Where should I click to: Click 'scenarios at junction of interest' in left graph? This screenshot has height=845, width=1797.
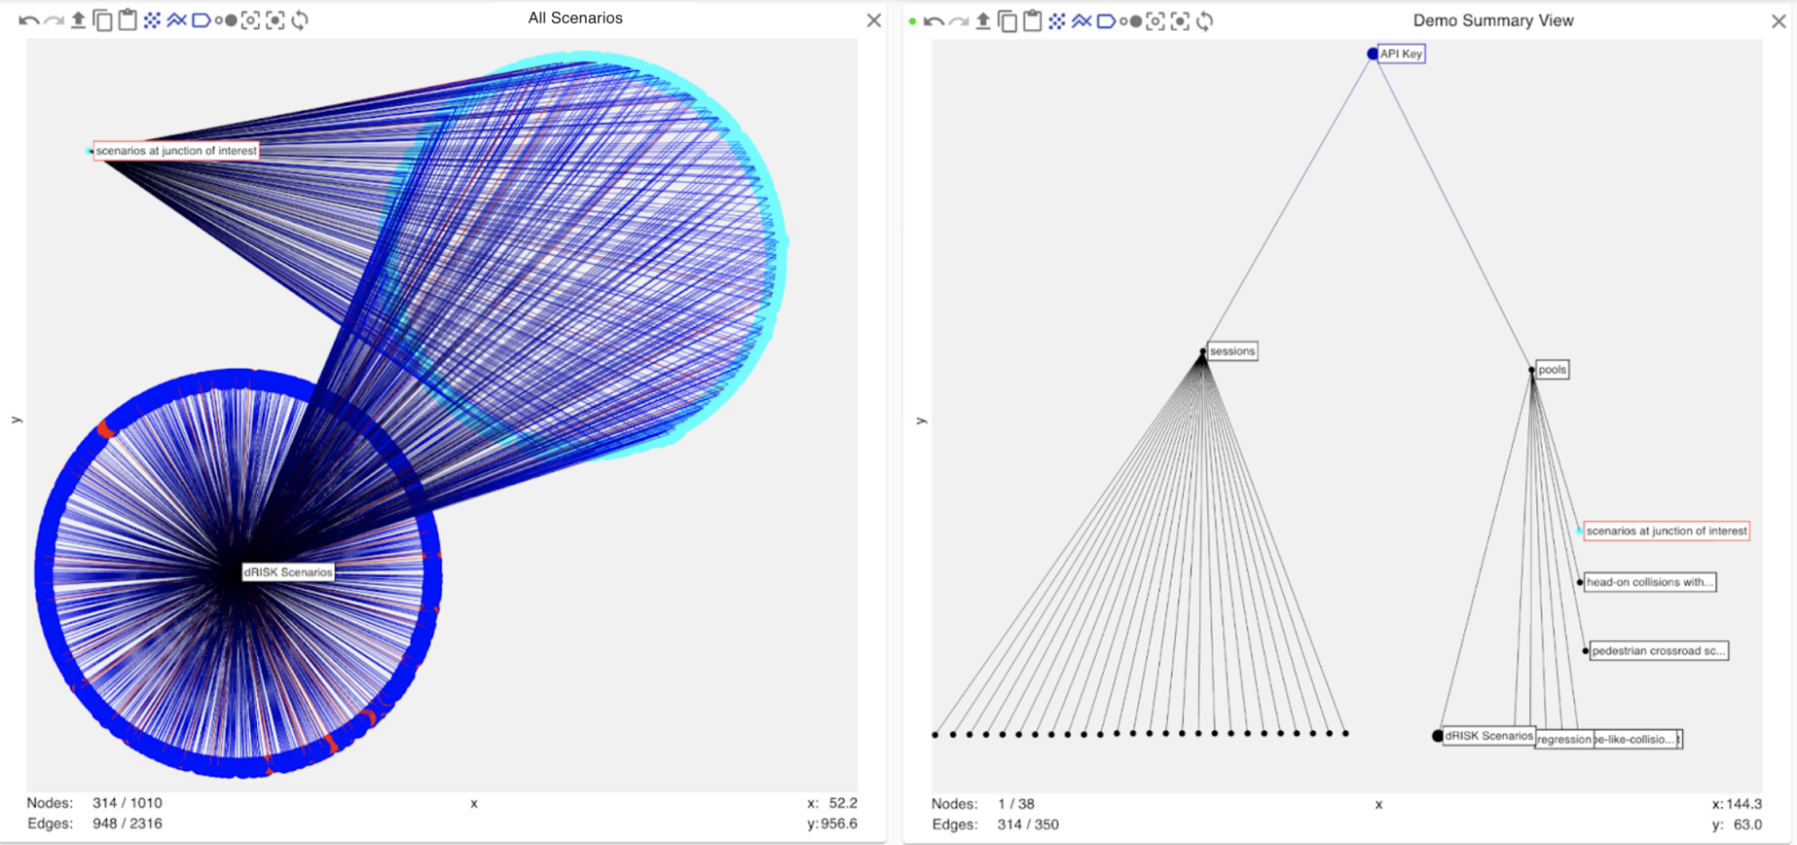click(x=176, y=151)
